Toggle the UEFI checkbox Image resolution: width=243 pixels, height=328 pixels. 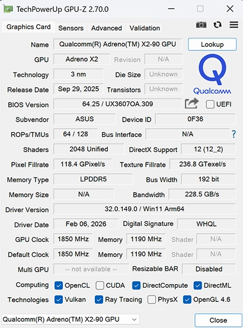point(210,104)
